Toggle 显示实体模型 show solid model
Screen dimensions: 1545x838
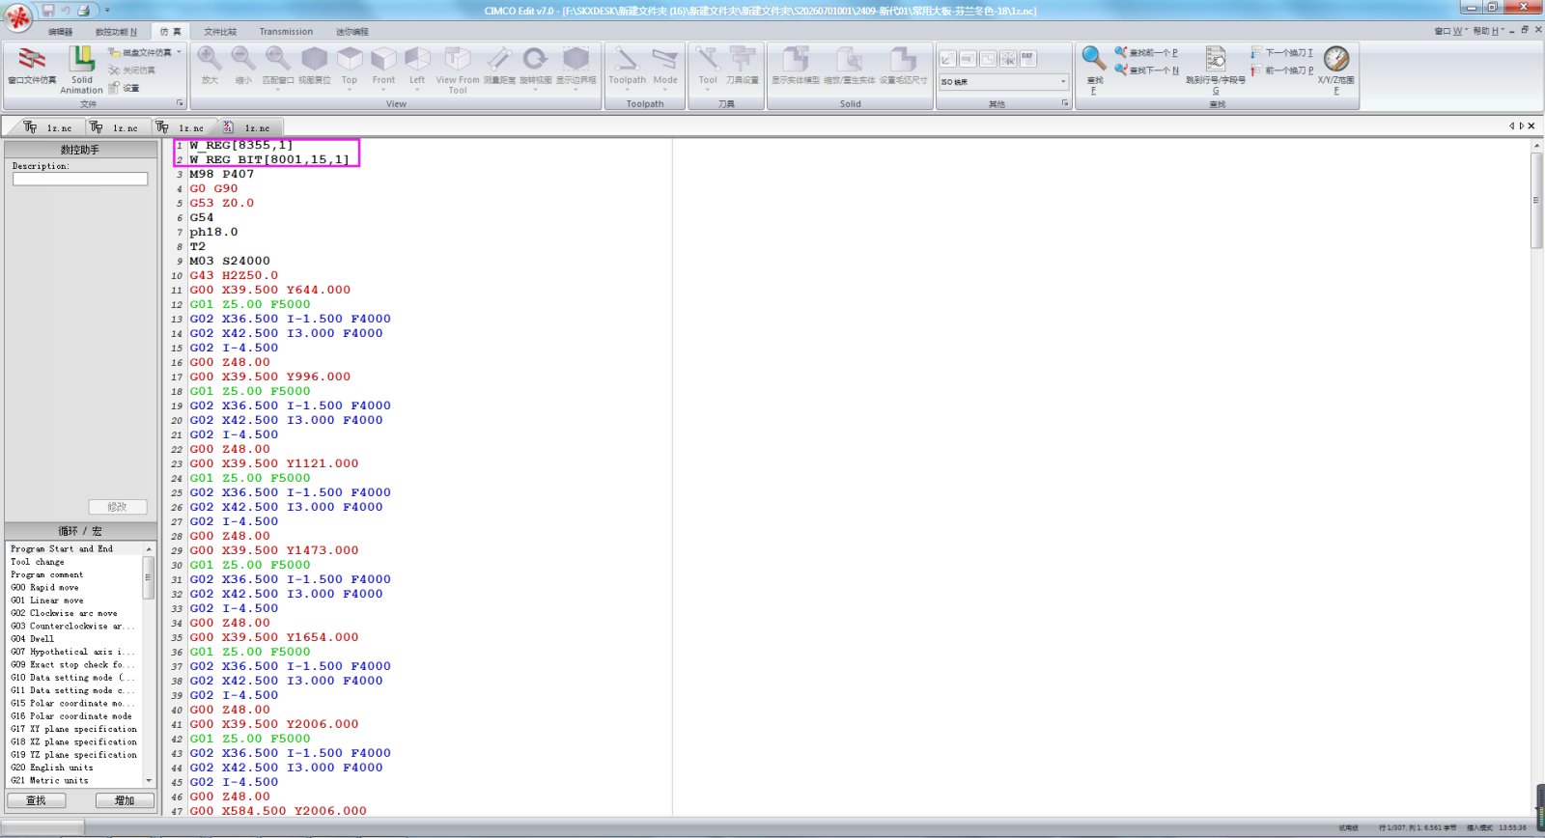click(796, 66)
